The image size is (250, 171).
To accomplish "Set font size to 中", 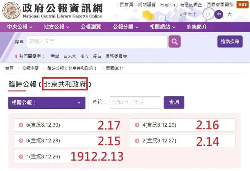I will point(219,15).
